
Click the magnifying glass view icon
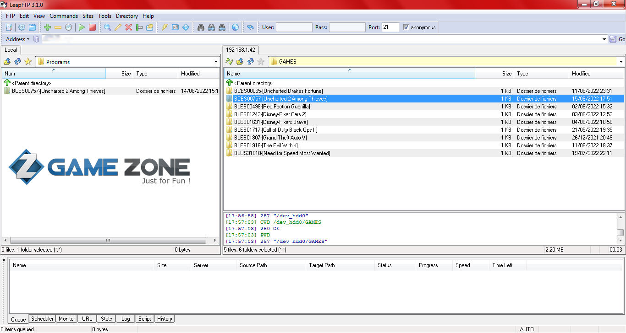tap(107, 27)
